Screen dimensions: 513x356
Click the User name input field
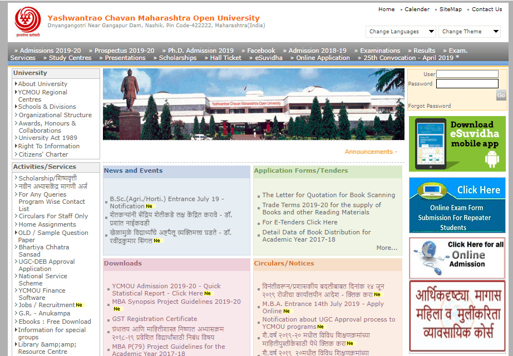(x=467, y=74)
